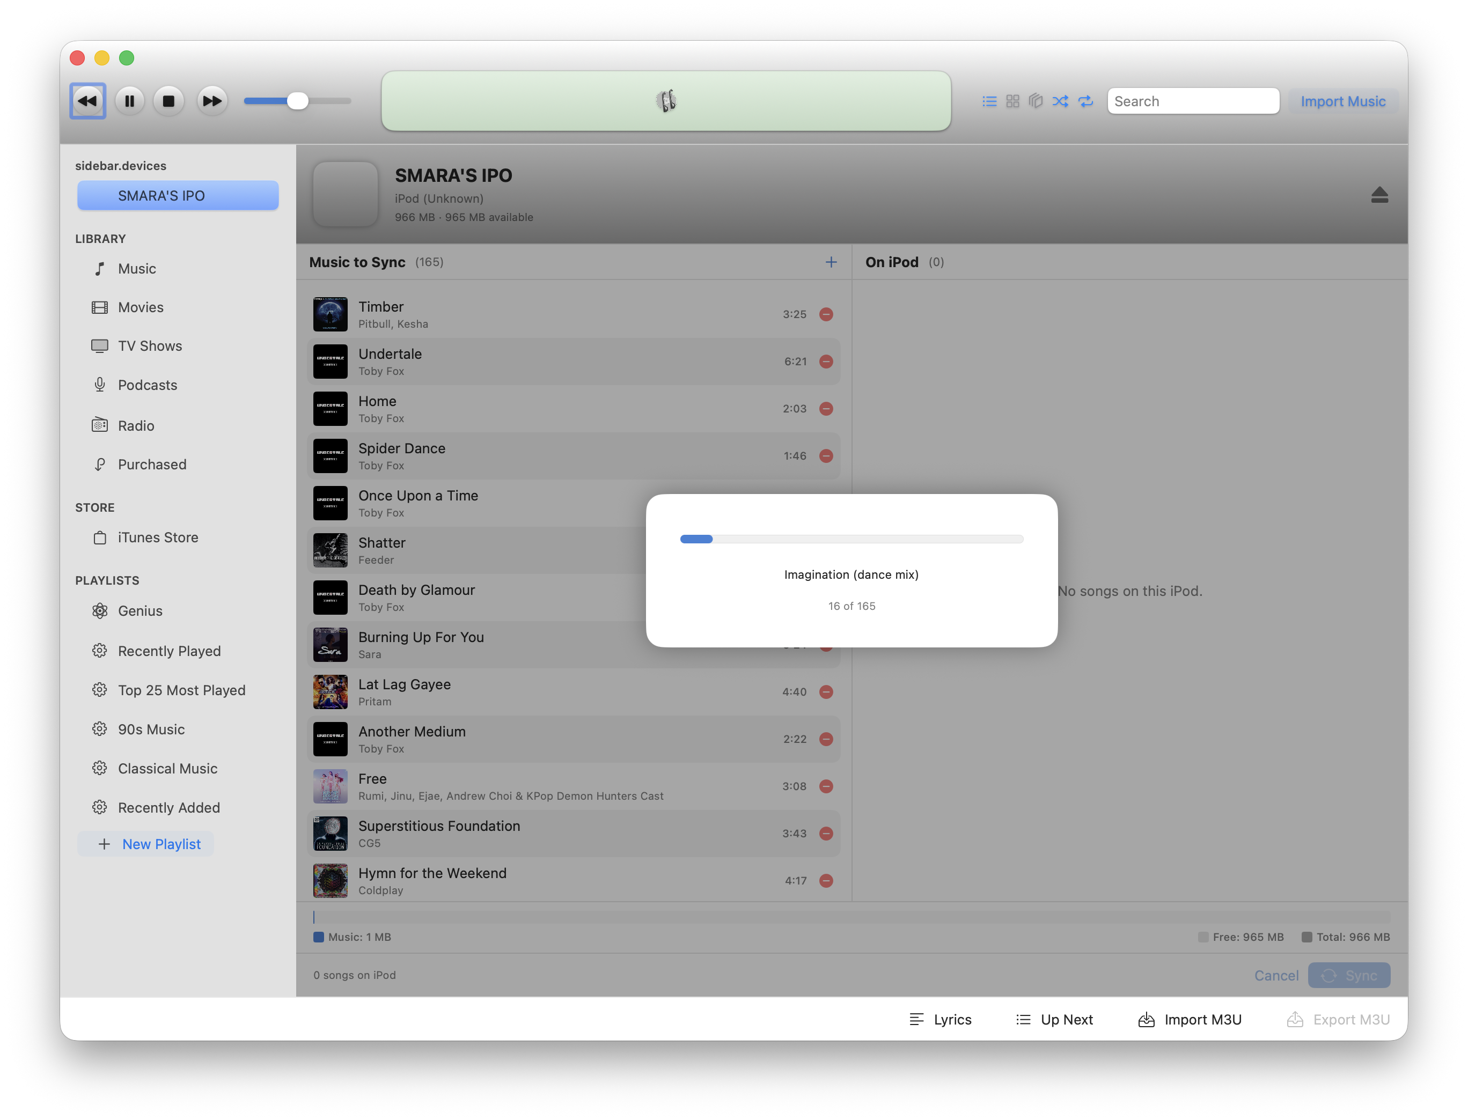
Task: Eject the iPod with the eject icon
Action: (x=1379, y=195)
